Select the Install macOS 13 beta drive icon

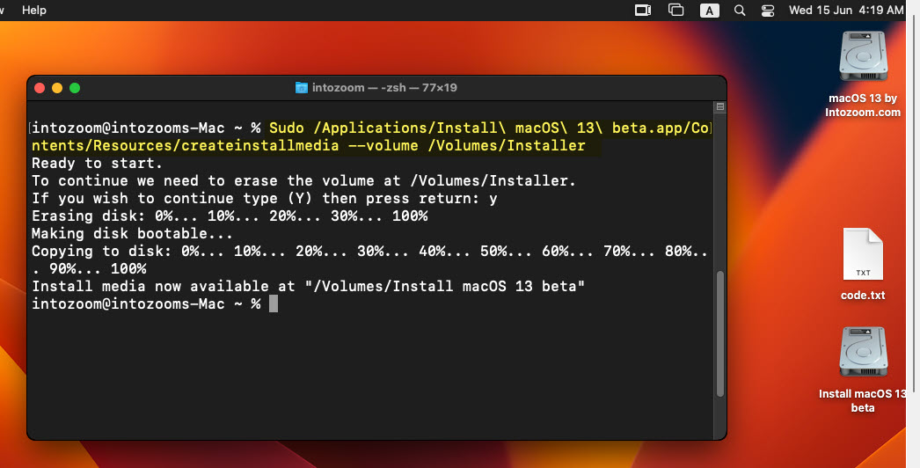863,351
